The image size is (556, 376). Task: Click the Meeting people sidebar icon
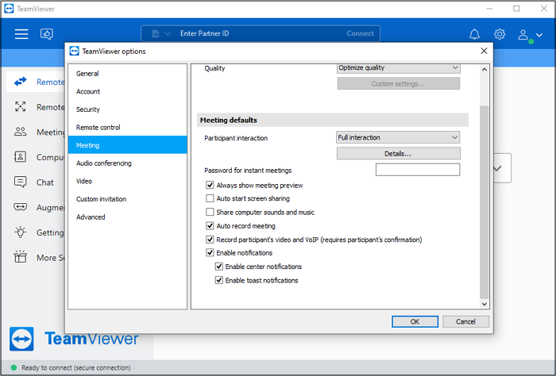click(21, 132)
